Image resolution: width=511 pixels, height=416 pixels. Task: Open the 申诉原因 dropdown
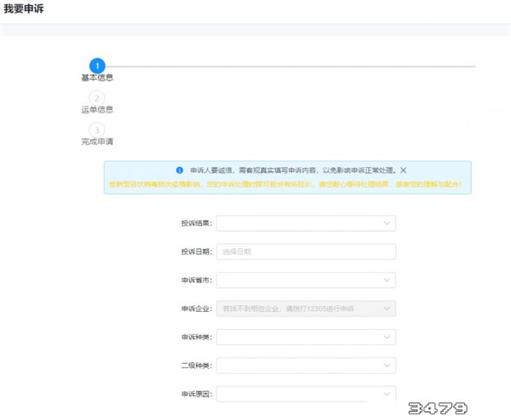point(306,394)
